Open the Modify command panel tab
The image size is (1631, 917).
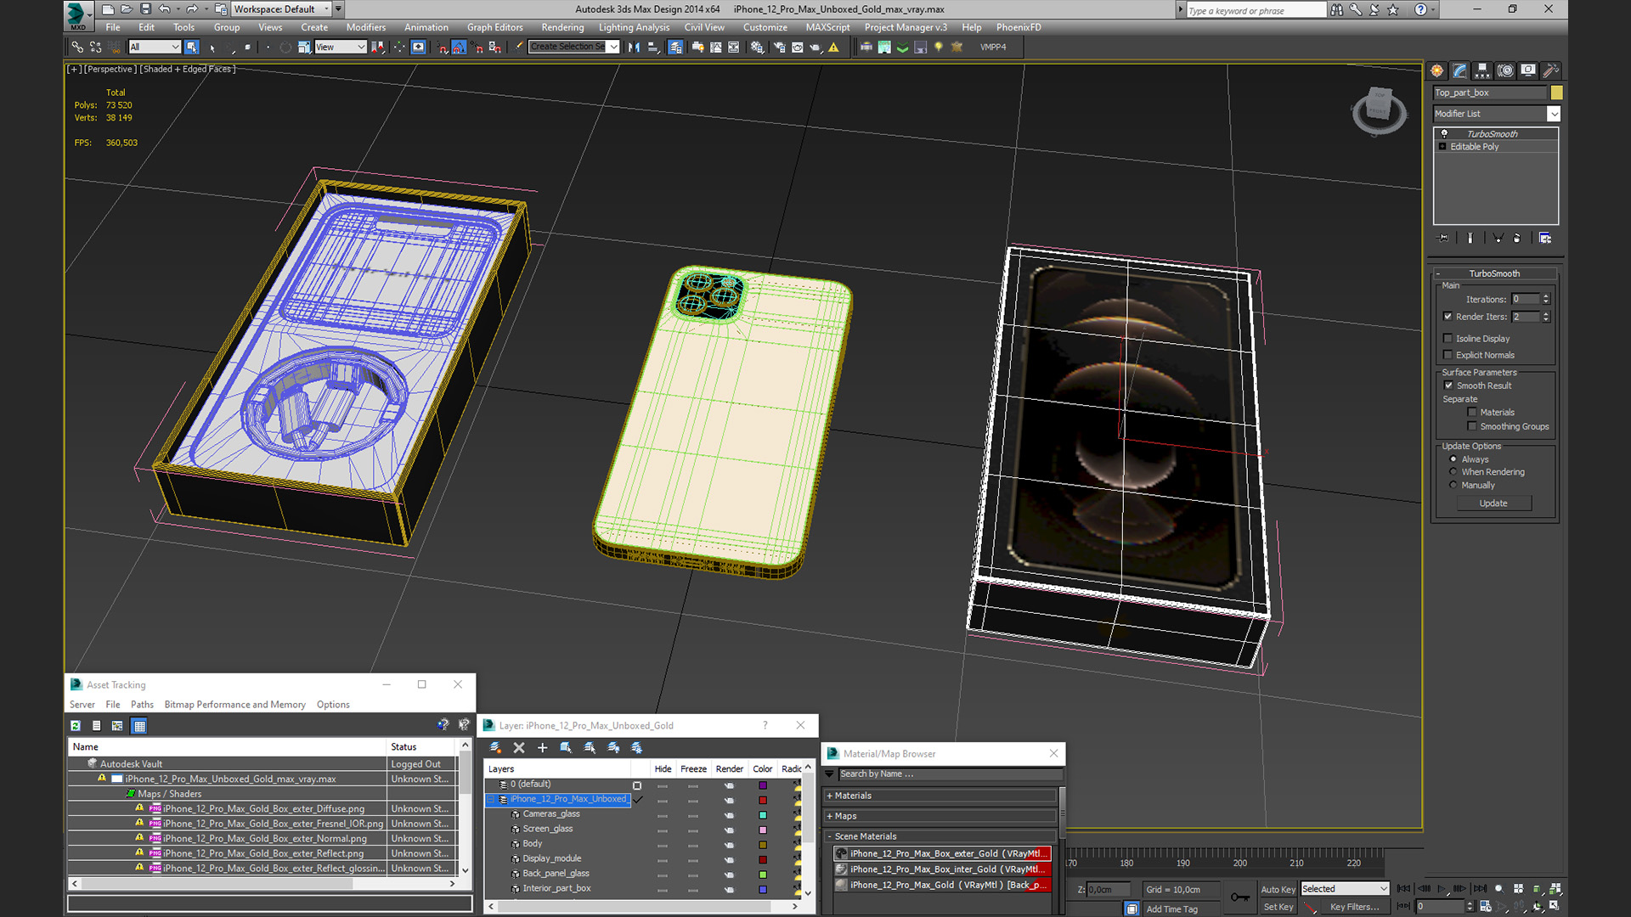tap(1459, 70)
